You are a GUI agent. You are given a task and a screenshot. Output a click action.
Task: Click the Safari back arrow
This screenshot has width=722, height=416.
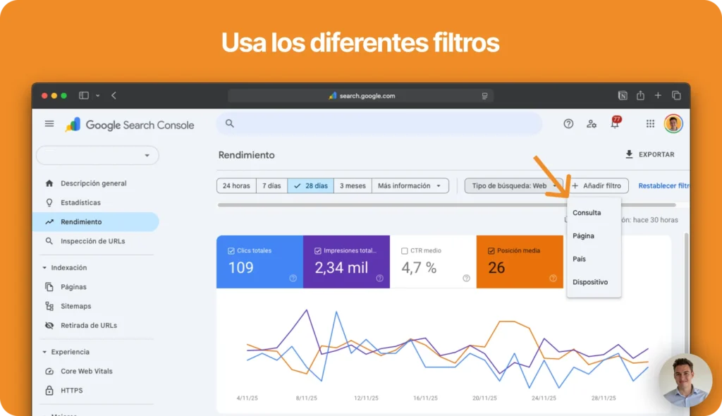[114, 95]
